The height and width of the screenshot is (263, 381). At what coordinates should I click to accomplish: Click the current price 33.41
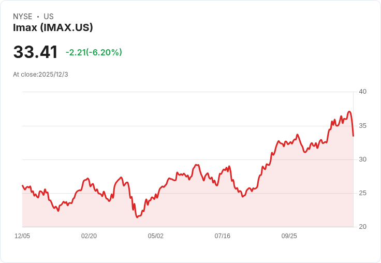click(x=36, y=52)
